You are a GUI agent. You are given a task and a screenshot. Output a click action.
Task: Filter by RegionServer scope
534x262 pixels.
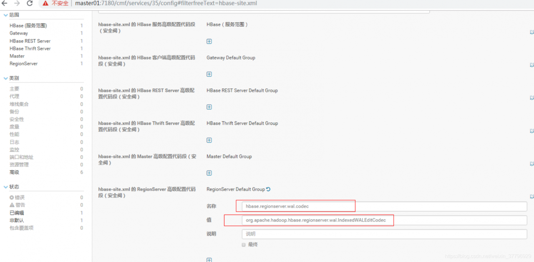pos(23,64)
